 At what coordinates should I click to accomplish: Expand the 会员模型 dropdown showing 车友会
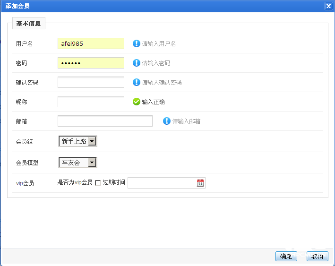78,163
